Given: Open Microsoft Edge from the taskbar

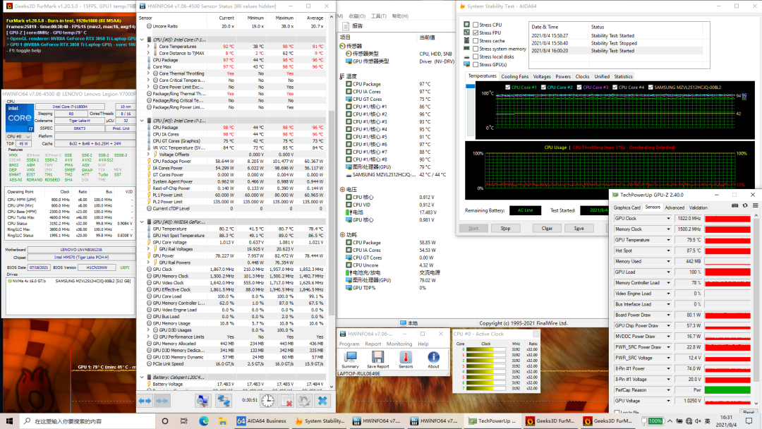Looking at the screenshot, I should (203, 421).
